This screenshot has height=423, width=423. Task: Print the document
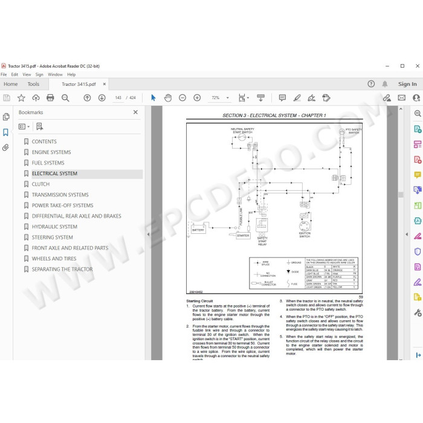[x=50, y=98]
